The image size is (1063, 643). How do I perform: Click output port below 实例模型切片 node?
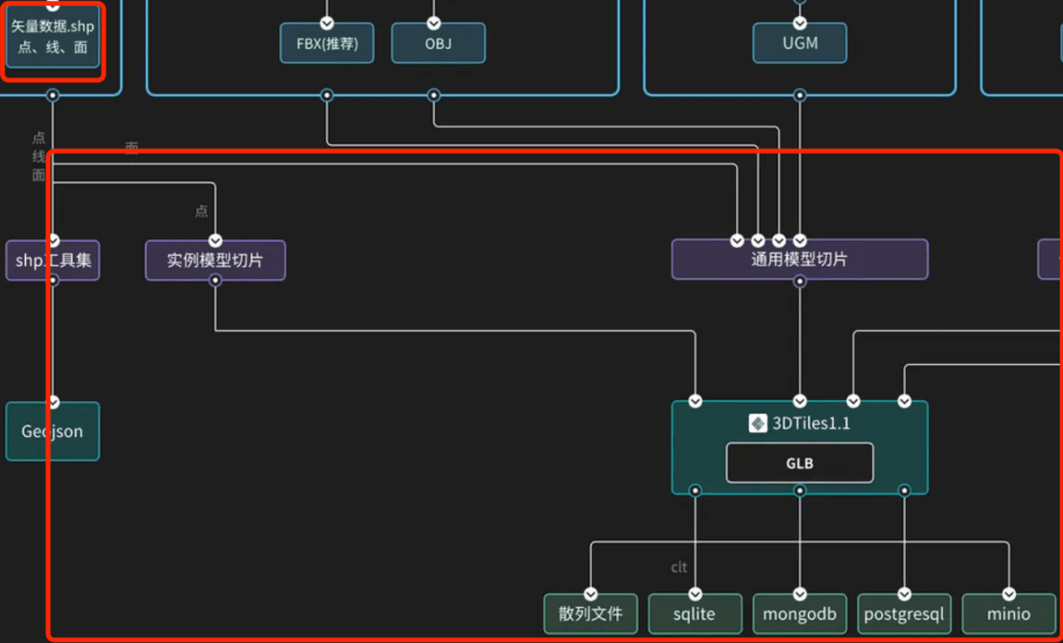(215, 281)
